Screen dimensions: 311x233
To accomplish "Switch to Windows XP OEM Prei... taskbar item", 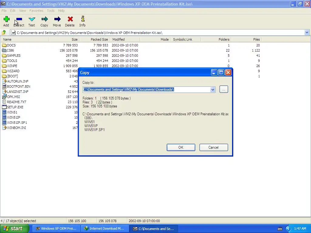I will pyautogui.click(x=56, y=228).
